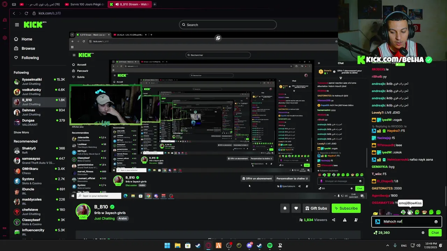Open vodkafunky channel from Following
Viewport: 447px width, 251px height.
click(39, 92)
